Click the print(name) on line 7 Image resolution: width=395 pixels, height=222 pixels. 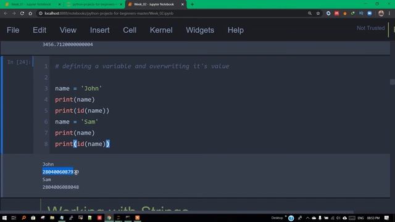[75, 133]
